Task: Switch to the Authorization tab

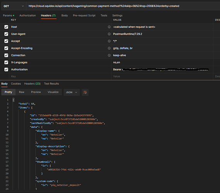Action: pos(27,15)
